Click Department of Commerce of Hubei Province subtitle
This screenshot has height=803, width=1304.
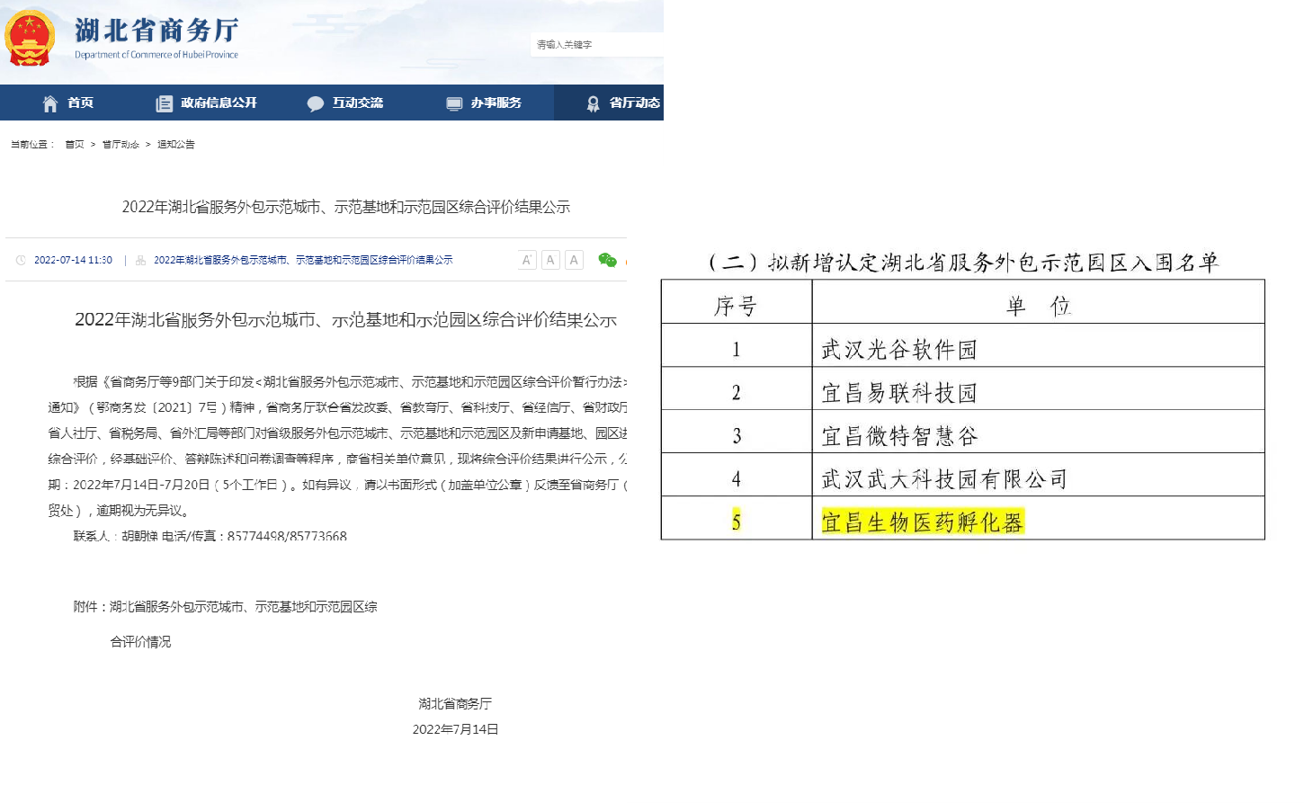click(x=156, y=55)
